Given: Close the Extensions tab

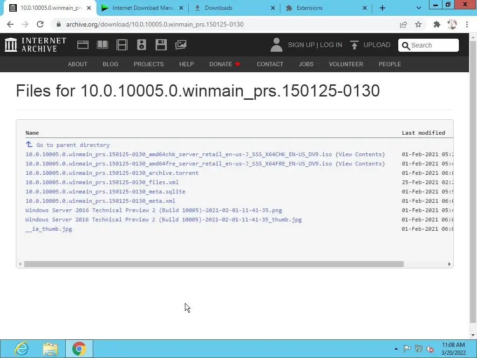Looking at the screenshot, I should click(364, 8).
